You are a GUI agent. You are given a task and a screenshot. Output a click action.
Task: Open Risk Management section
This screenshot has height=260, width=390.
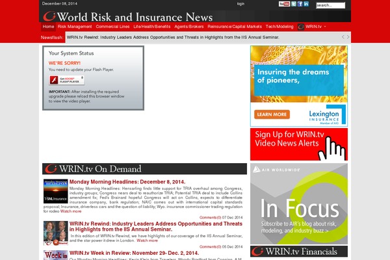point(75,27)
